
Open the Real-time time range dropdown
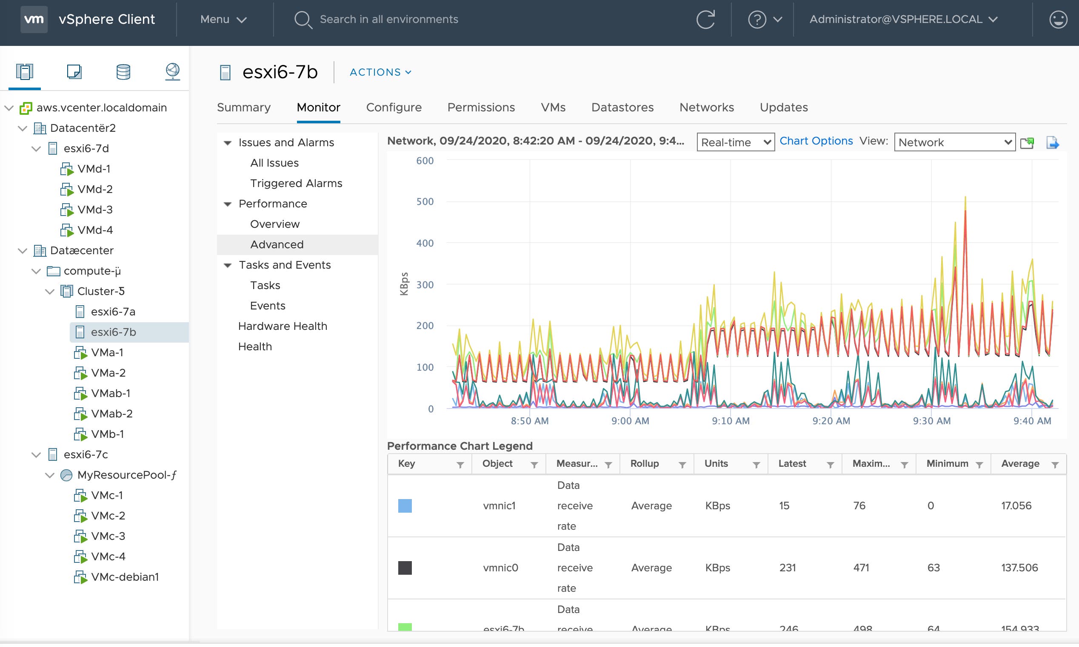pyautogui.click(x=735, y=142)
